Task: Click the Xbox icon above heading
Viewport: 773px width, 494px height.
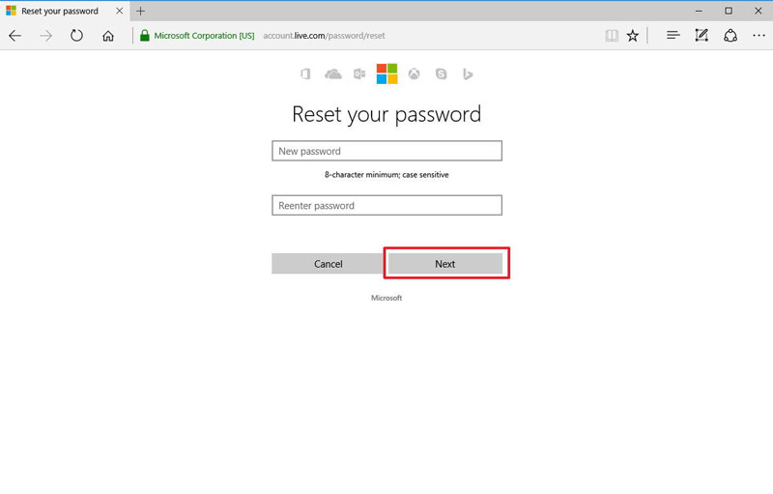Action: 414,74
